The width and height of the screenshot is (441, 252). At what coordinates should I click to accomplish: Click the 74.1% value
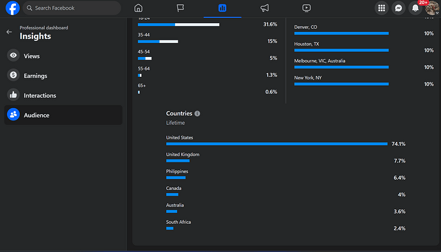coord(398,144)
